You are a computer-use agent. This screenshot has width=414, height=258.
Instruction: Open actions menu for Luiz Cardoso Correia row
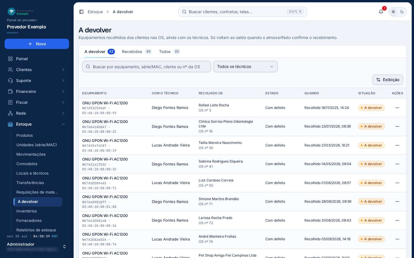coord(397,183)
